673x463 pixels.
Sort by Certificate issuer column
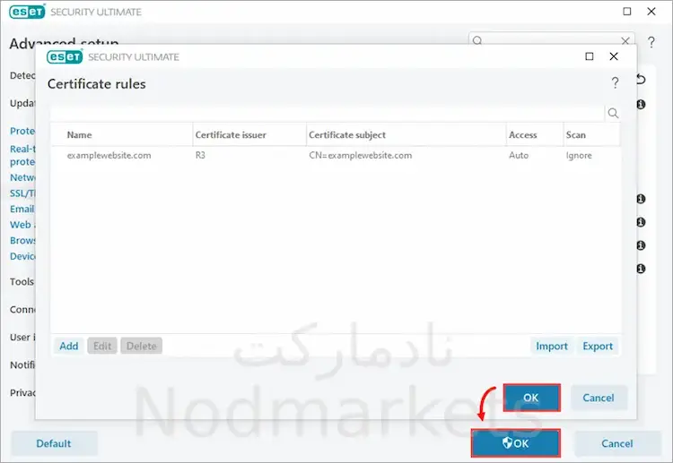[x=249, y=135]
